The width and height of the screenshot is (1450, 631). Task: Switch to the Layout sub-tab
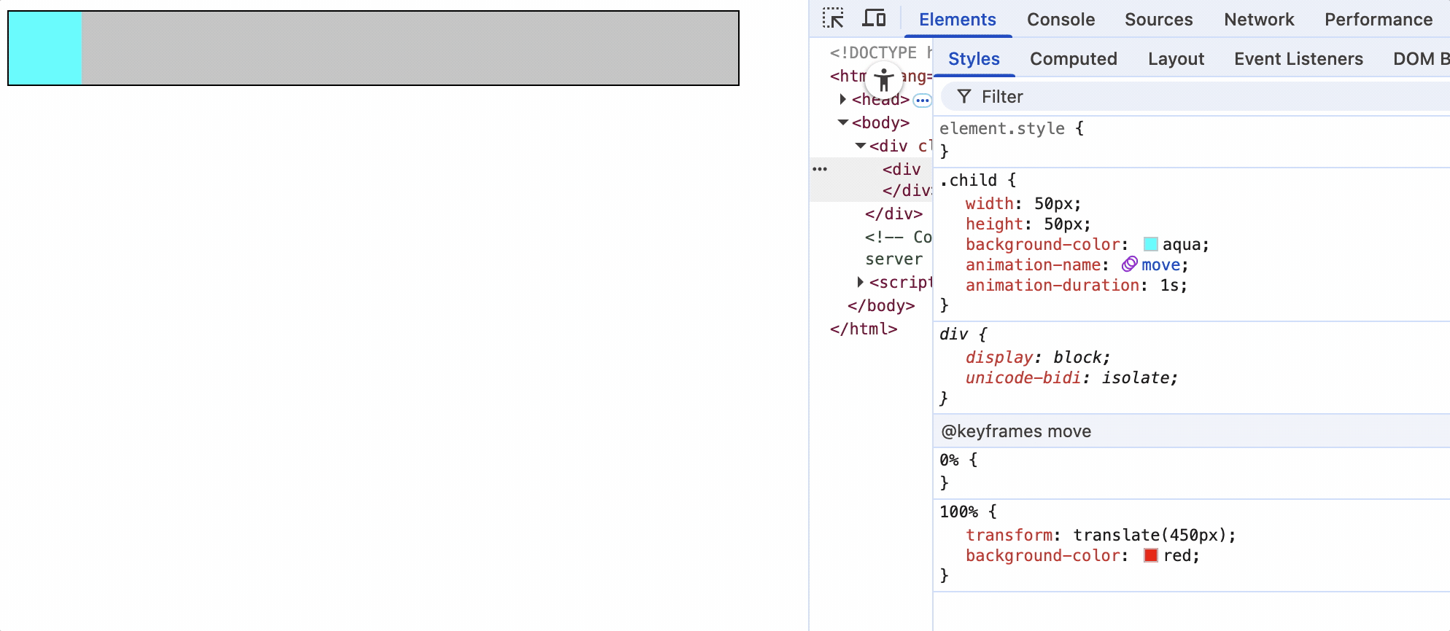tap(1176, 59)
